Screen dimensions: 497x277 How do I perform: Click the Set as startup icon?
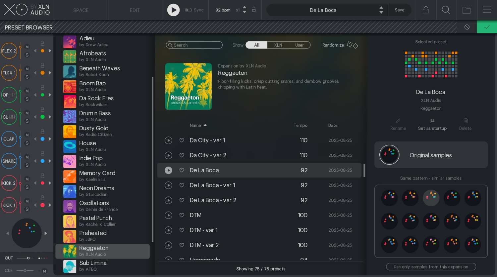432,121
